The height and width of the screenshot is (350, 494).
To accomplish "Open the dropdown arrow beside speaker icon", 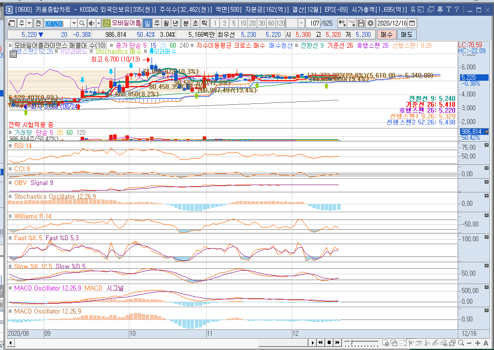I will tap(98, 23).
